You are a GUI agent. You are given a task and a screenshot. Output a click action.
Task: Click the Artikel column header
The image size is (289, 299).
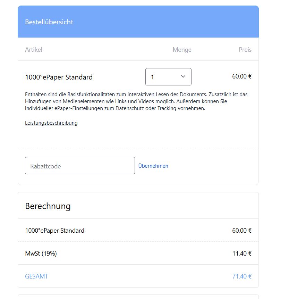click(x=34, y=50)
